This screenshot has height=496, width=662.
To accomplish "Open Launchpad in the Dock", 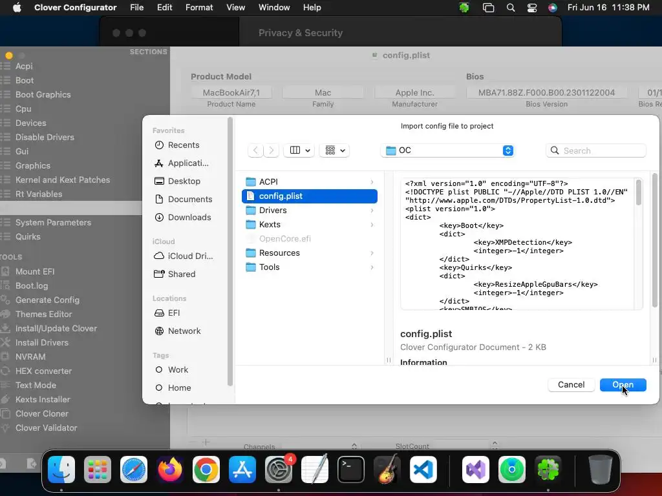I will tap(98, 469).
